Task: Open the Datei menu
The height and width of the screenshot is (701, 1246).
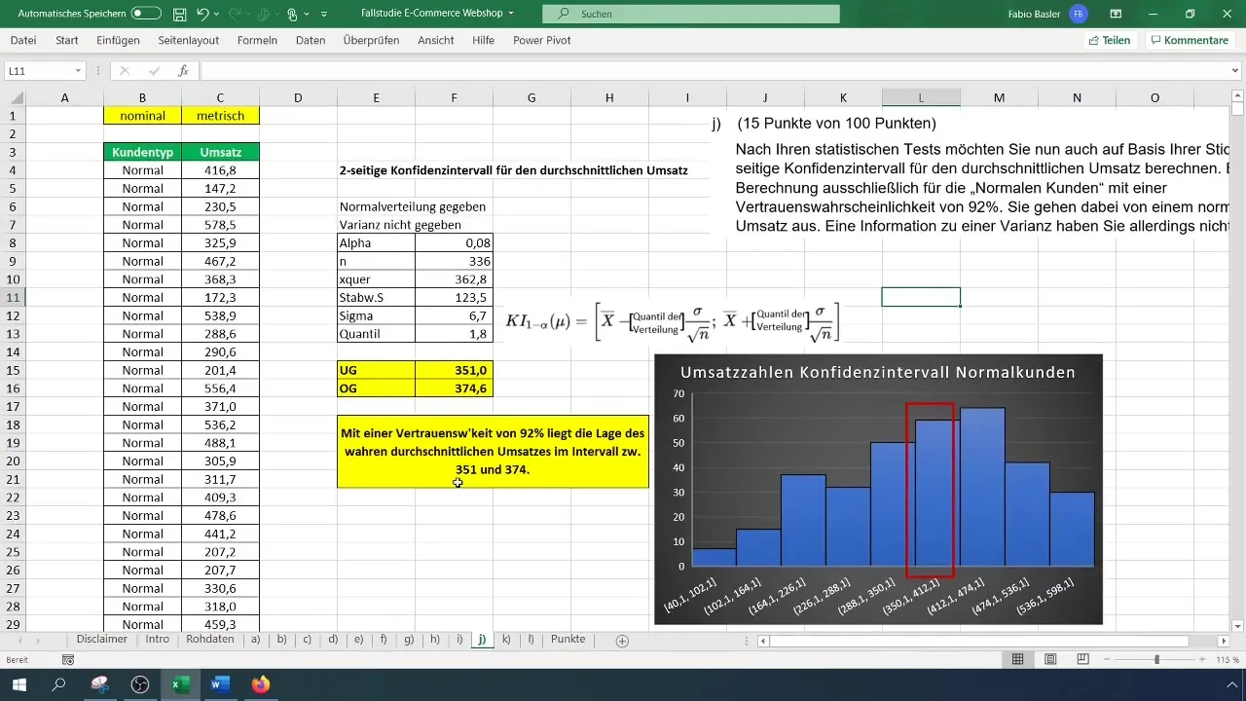Action: (x=23, y=40)
